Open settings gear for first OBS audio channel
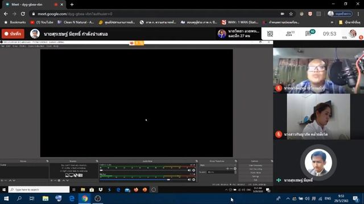The height and width of the screenshot is (204, 364). pos(193,170)
